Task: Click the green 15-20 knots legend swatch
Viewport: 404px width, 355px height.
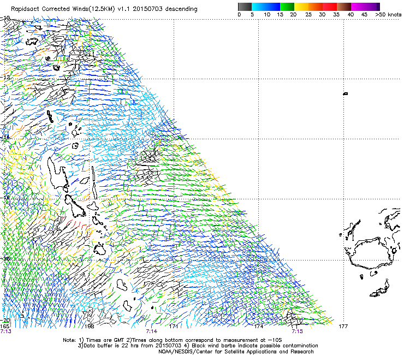Action: [x=287, y=7]
